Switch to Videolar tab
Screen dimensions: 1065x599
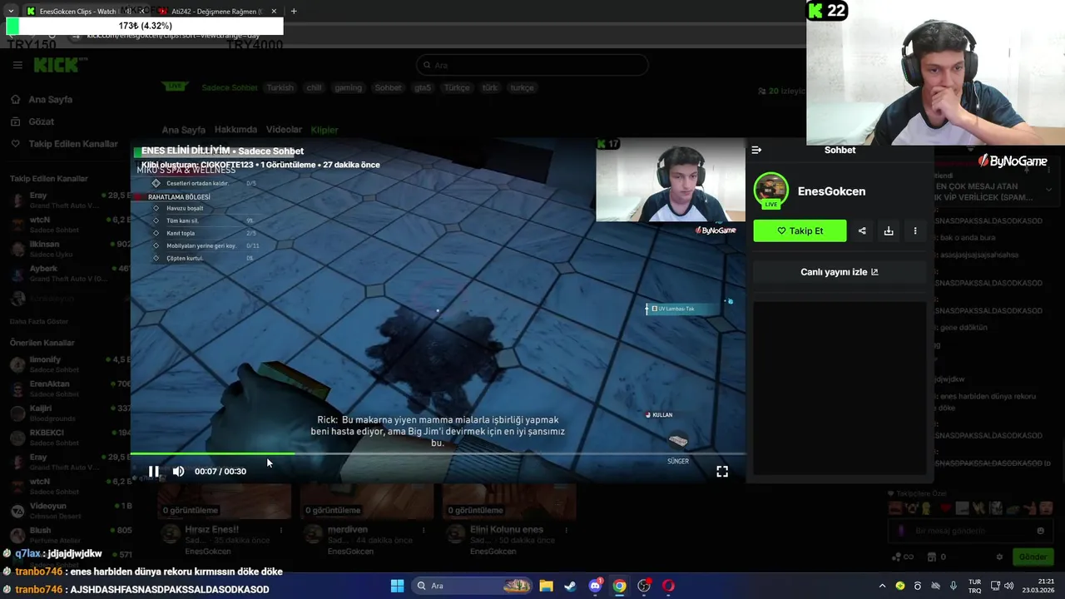284,130
